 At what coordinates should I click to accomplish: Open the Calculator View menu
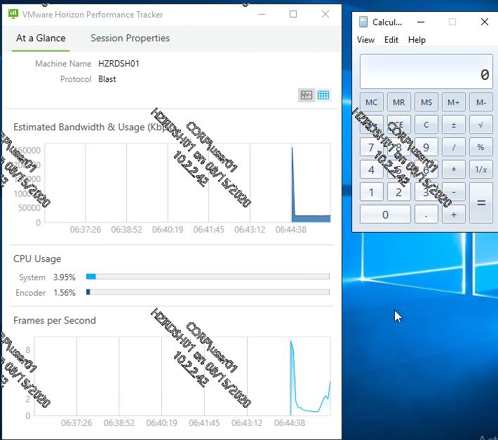point(365,40)
